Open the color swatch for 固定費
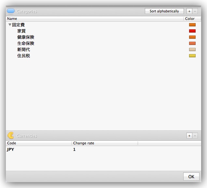Screen dimensions: 207x188 coord(192,25)
